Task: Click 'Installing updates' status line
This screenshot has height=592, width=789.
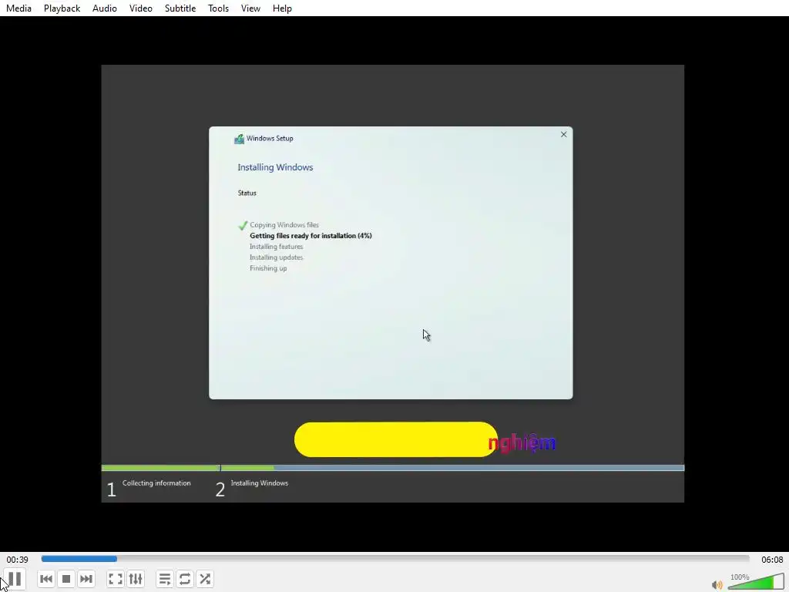Action: click(277, 257)
